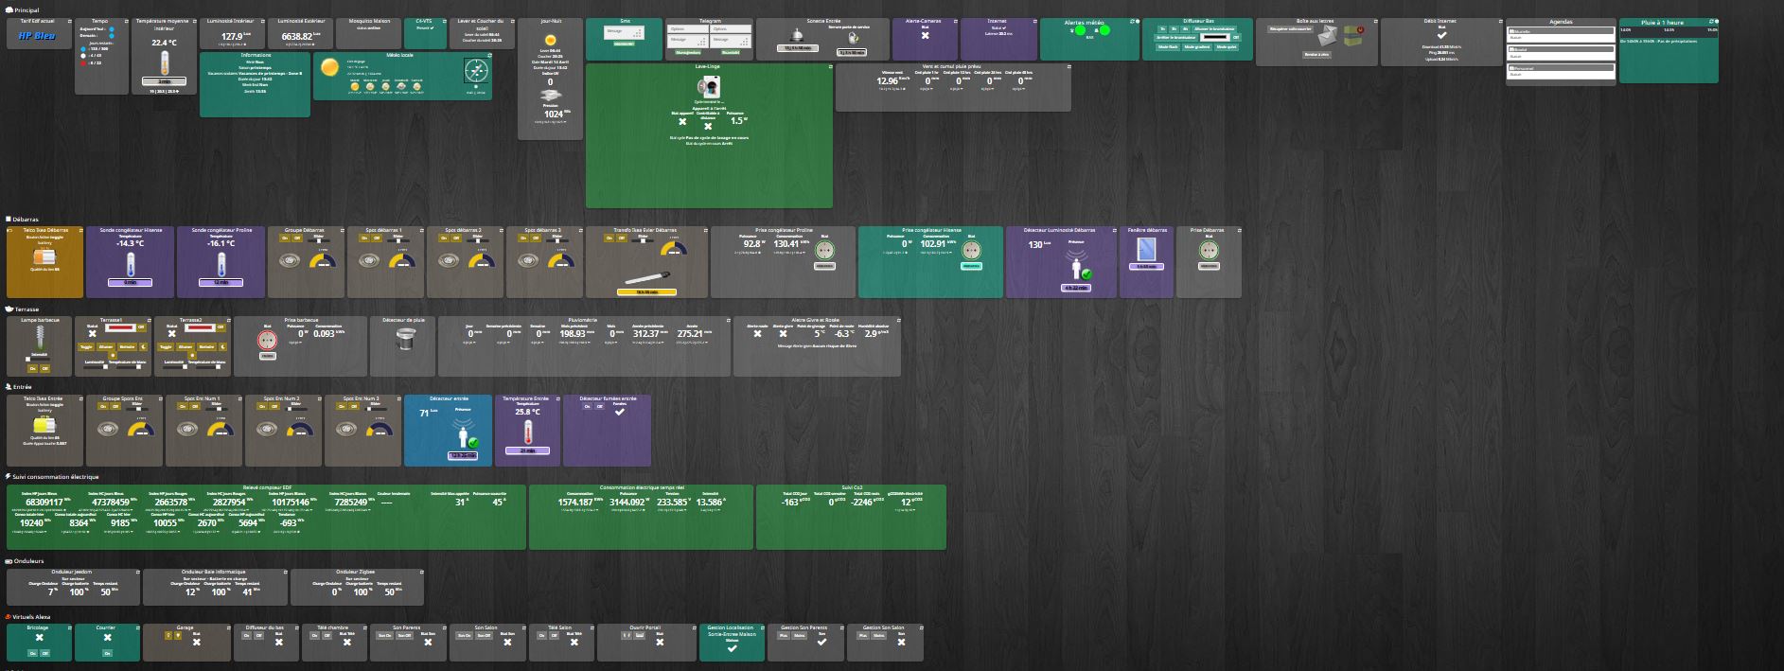
Task: Go to the Onduleurs section header
Action: coord(29,560)
